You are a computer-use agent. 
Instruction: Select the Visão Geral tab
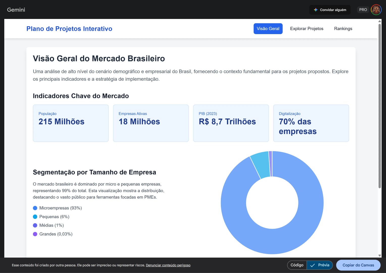tap(268, 29)
